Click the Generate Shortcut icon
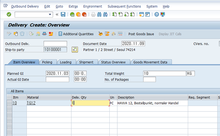Screen dimensions: 220x136 (x=148, y=14)
